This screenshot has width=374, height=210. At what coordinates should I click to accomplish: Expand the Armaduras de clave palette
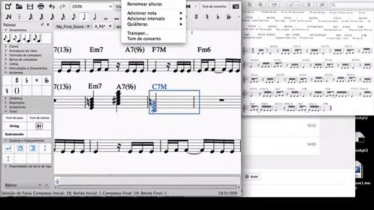[x=6, y=51]
